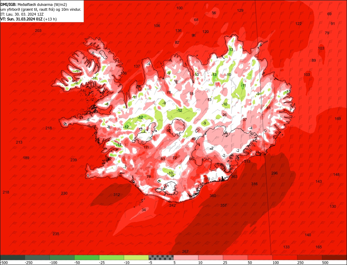Click the yellow-green swatch between -10 and -5
This screenshot has height=265, width=347.
(x=136, y=257)
